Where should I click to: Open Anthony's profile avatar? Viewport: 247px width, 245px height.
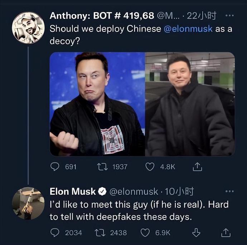pos(28,28)
